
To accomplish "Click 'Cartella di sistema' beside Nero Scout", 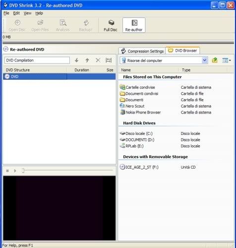I will [196, 106].
